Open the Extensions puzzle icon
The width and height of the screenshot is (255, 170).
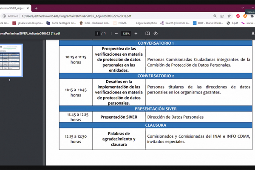(252, 16)
